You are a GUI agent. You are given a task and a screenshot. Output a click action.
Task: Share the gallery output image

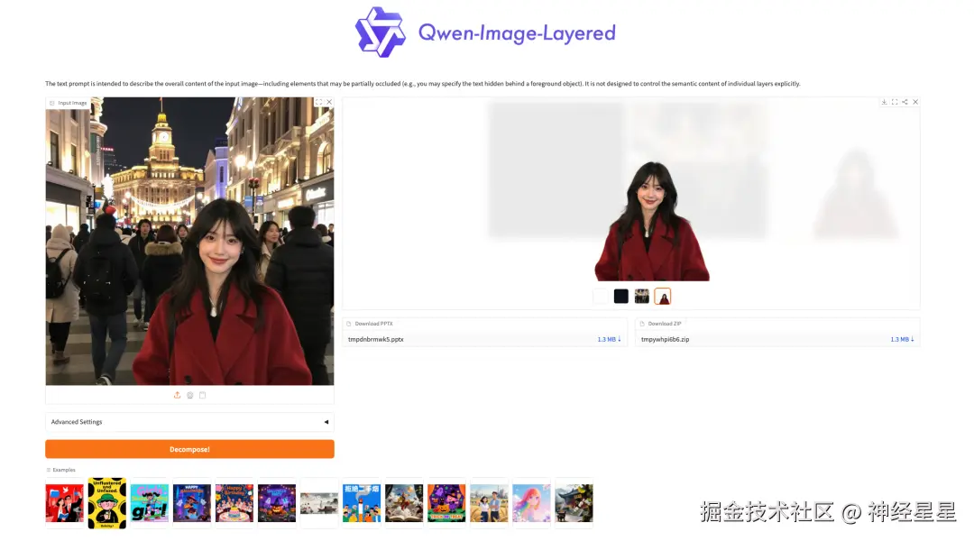tap(905, 102)
